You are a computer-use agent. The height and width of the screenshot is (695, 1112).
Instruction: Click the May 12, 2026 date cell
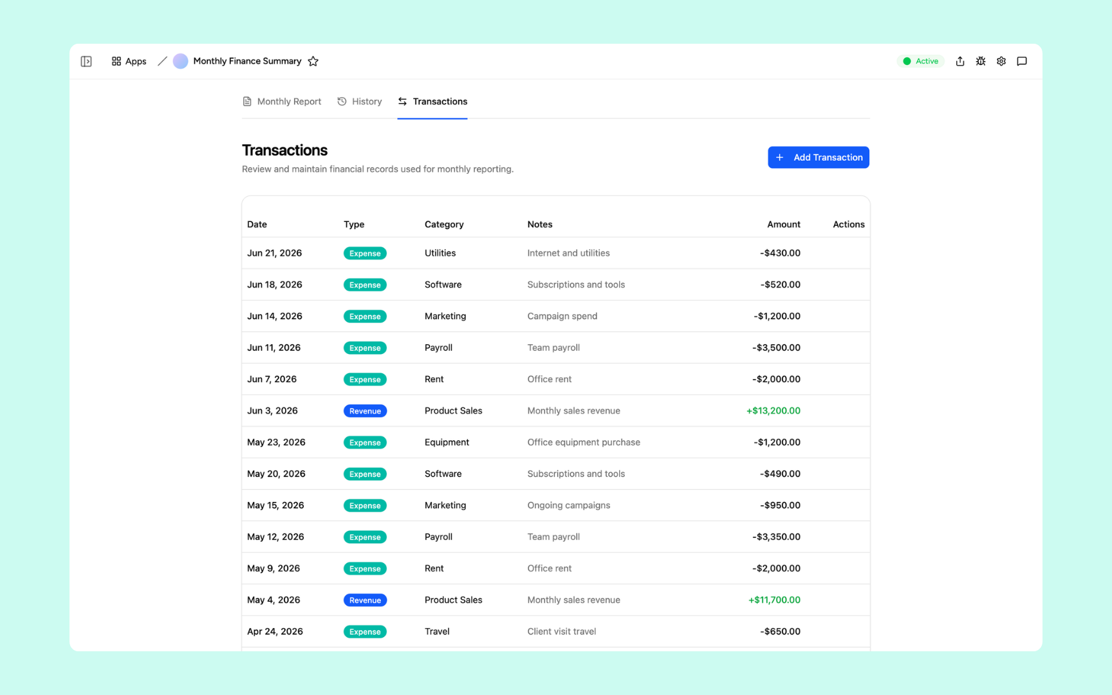275,537
